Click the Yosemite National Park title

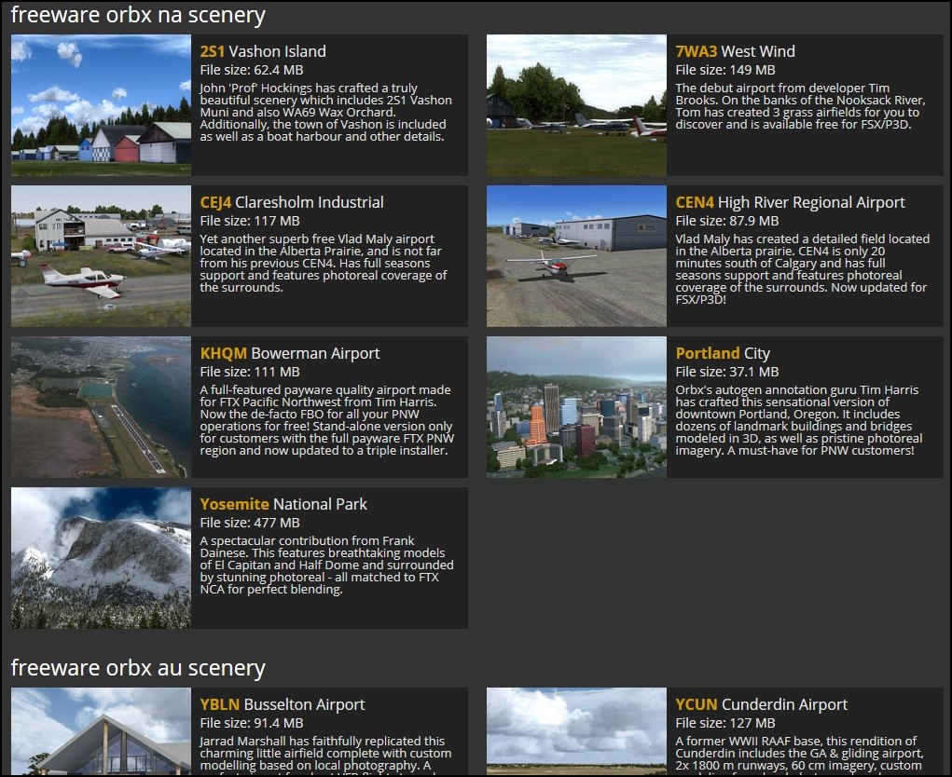(283, 505)
